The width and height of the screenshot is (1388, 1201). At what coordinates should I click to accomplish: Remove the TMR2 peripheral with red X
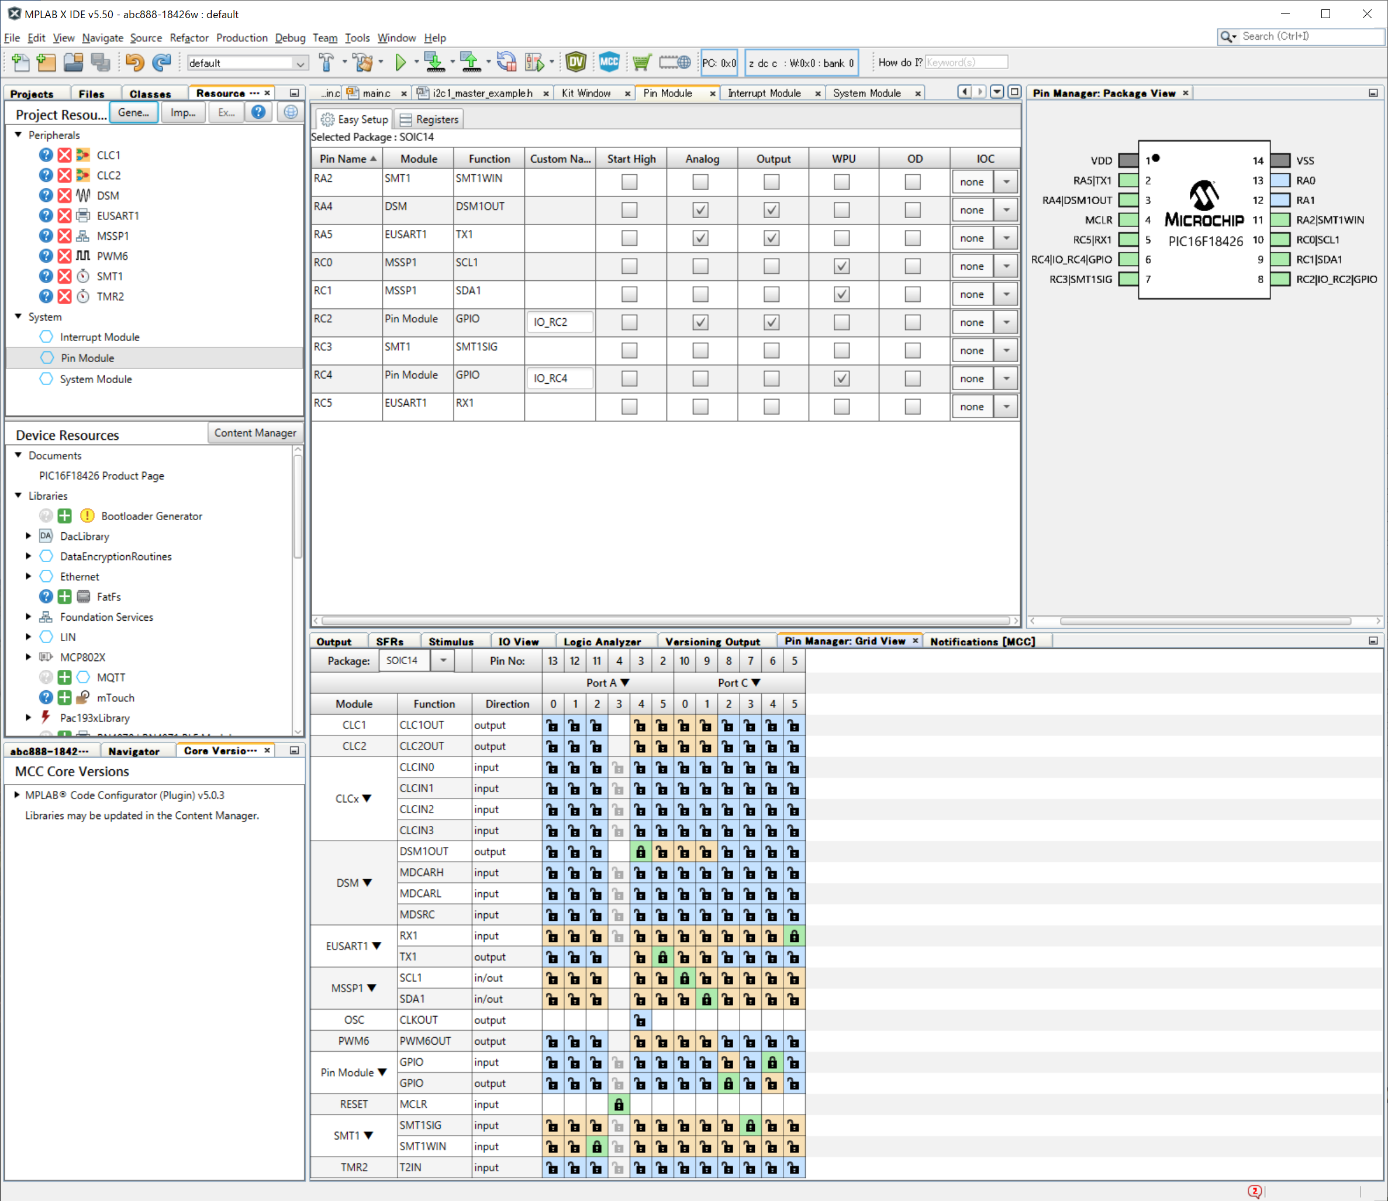(64, 296)
